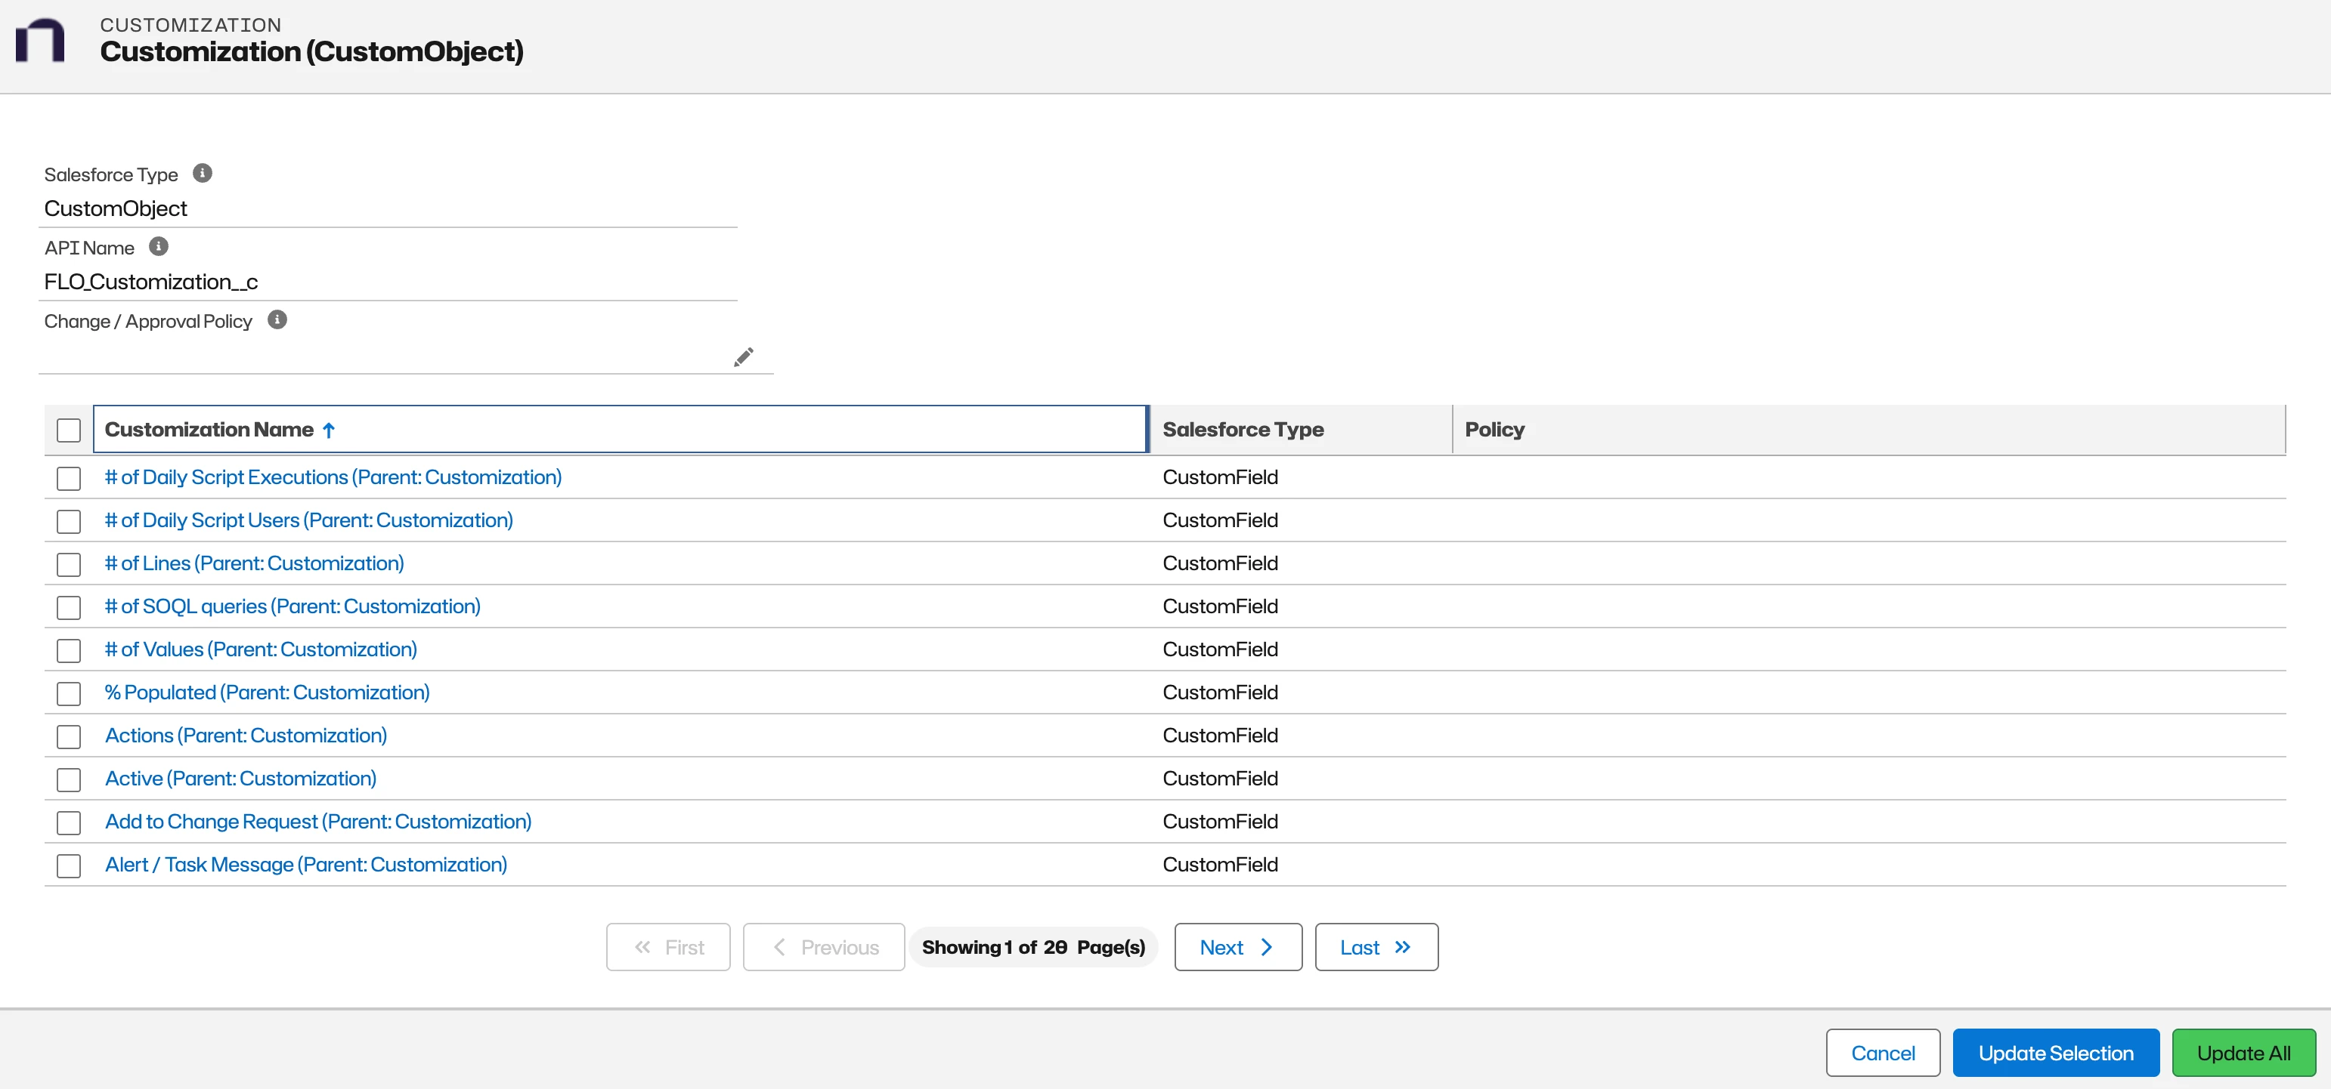Click CustomField cell in the Actions row
The image size is (2331, 1089).
[1220, 736]
